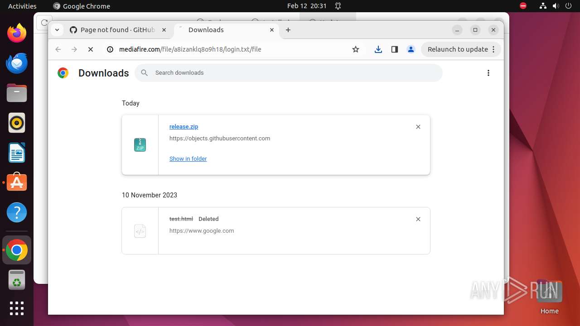This screenshot has width=580, height=326.
Task: Stop loading the page
Action: pyautogui.click(x=91, y=49)
